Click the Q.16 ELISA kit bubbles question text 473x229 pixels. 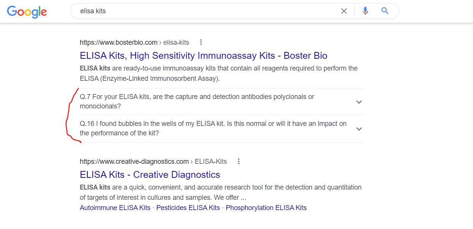click(213, 129)
